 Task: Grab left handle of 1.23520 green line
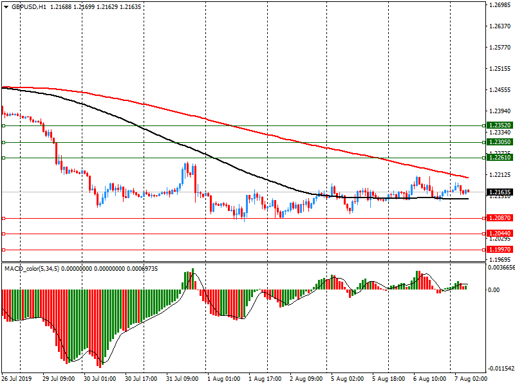click(4, 125)
